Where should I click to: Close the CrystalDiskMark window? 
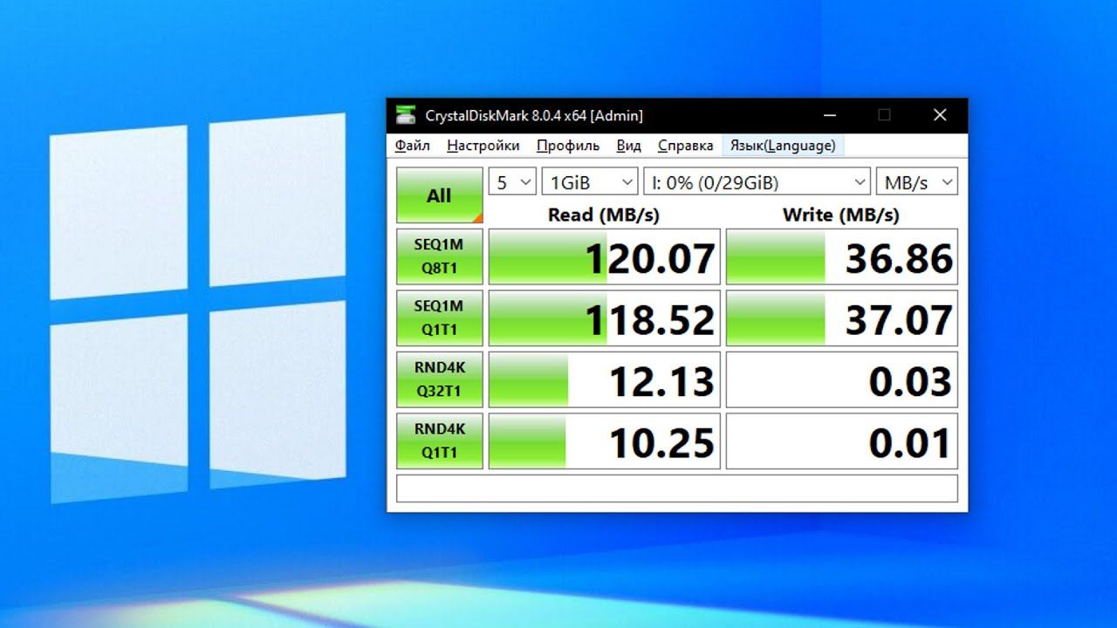coord(940,115)
